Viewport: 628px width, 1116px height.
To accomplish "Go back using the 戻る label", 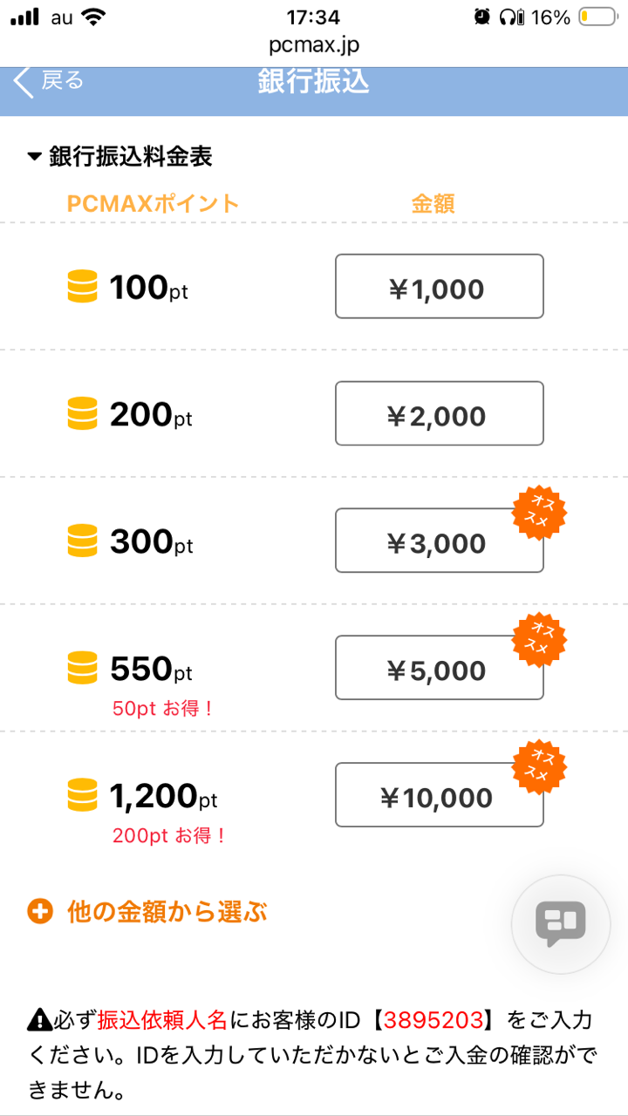I will point(63,81).
